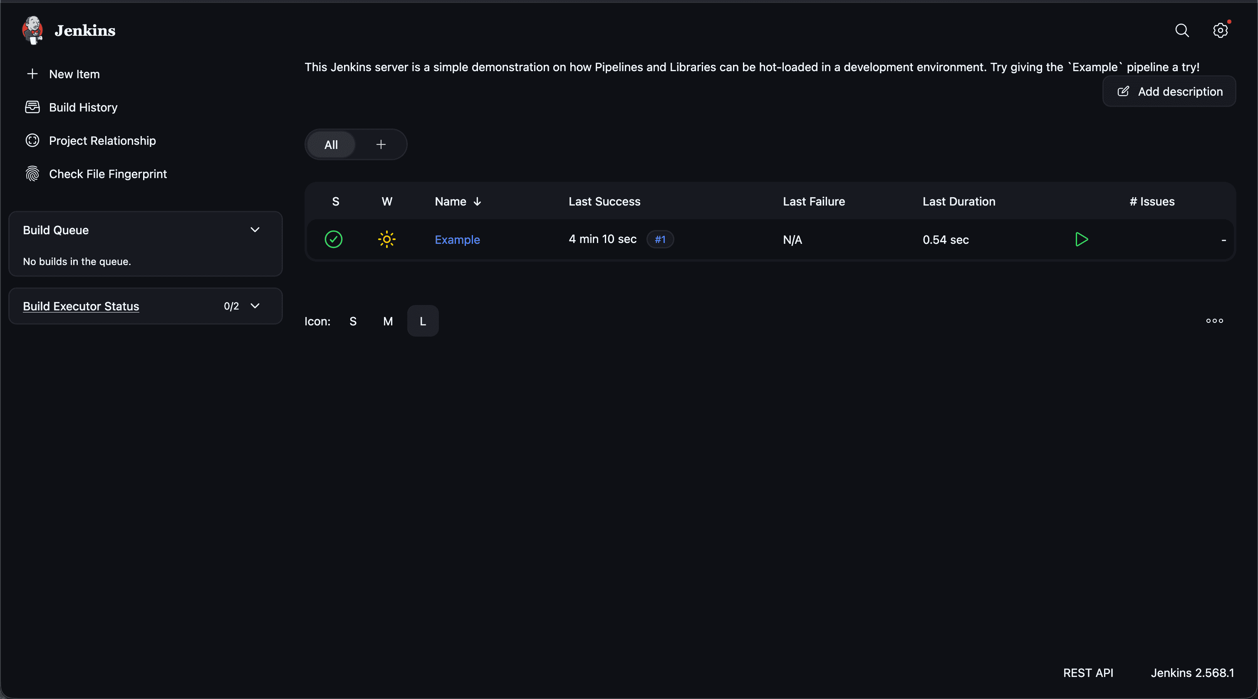Set icon size to Medium
Viewport: 1258px width, 699px height.
[x=388, y=321]
